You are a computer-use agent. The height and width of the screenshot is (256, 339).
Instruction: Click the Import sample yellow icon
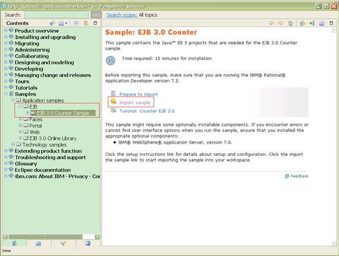(x=113, y=101)
